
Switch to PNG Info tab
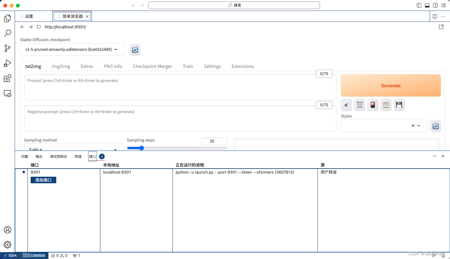(113, 66)
